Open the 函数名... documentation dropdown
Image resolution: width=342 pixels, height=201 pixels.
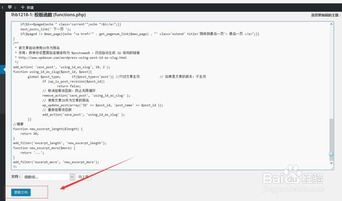click(49, 177)
